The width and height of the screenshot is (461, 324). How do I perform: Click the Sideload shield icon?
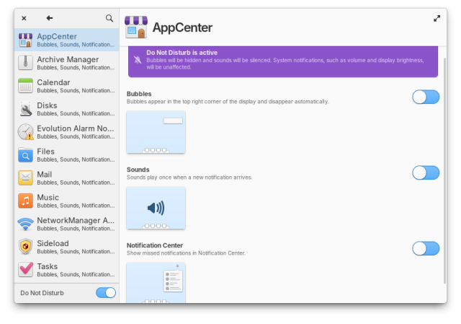pyautogui.click(x=26, y=247)
